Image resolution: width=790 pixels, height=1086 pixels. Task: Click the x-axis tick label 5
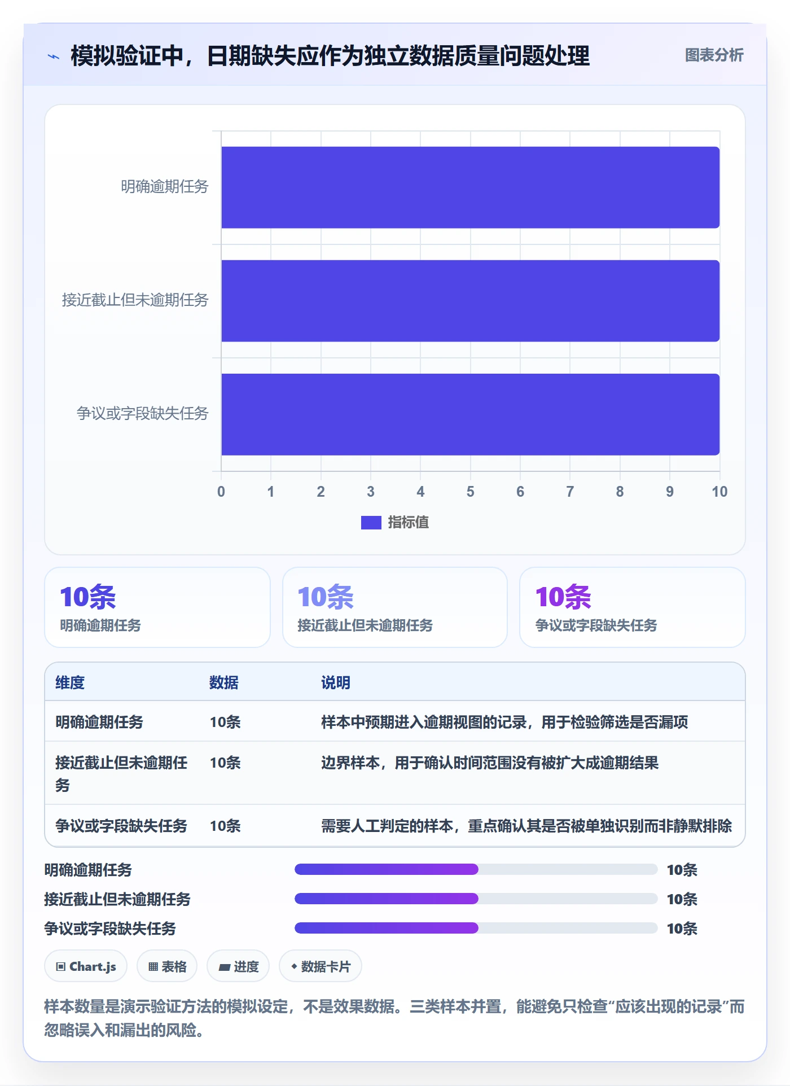(470, 492)
